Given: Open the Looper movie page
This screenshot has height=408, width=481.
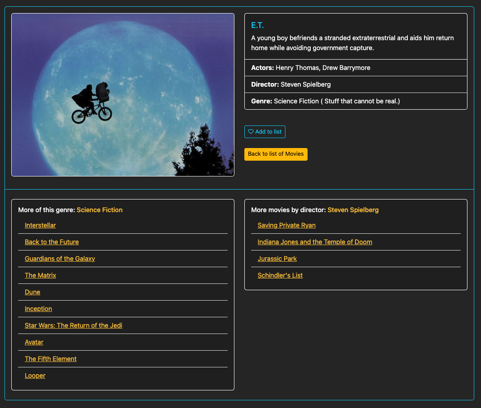Looking at the screenshot, I should click(35, 376).
